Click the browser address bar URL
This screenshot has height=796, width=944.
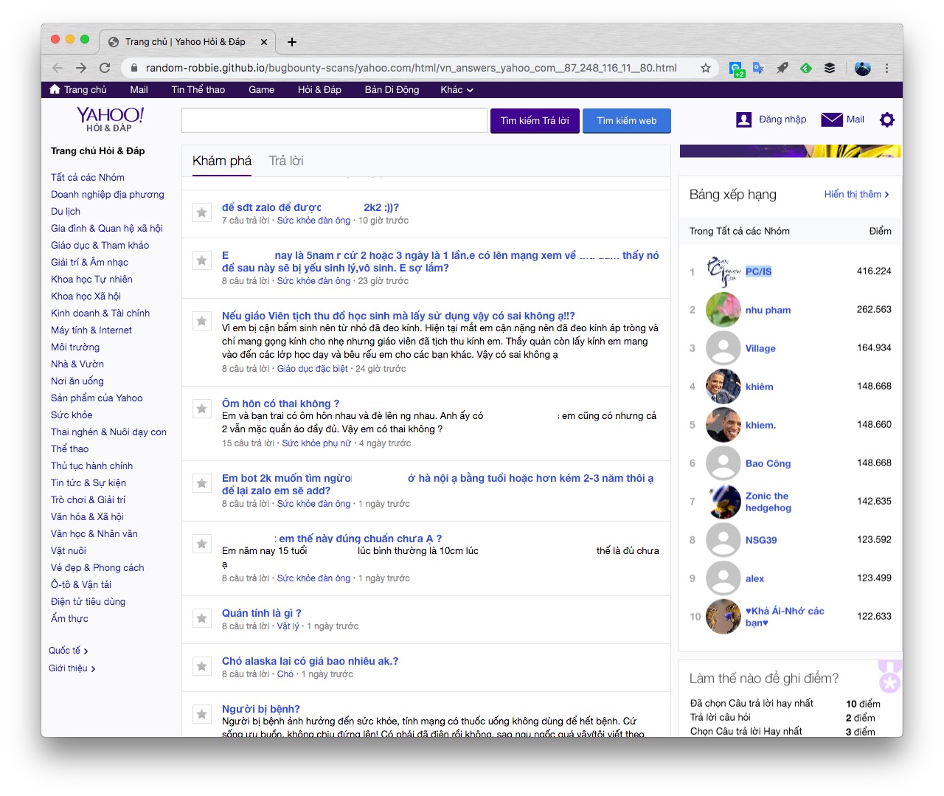[x=411, y=68]
